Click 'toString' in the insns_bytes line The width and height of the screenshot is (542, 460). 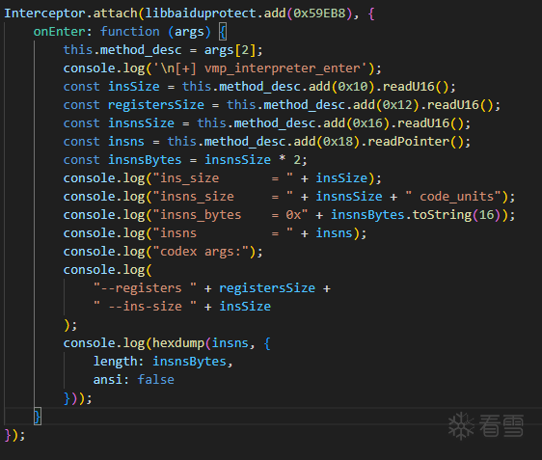tap(442, 215)
